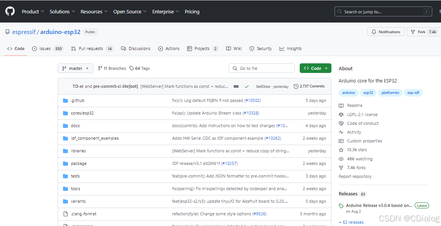Open Custom properties in sidebar
Viewport: 441px width, 226px height.
[x=360, y=141]
